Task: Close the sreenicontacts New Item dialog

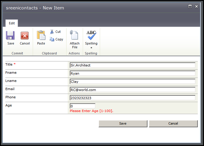Action: [x=196, y=6]
